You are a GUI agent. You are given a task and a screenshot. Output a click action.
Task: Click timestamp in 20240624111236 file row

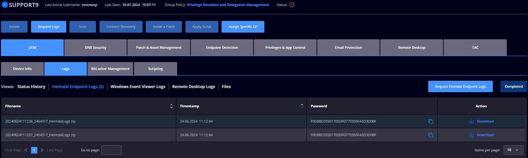(196, 121)
